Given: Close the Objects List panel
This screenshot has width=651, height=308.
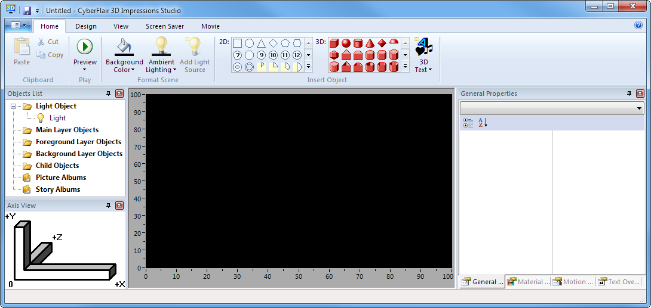Looking at the screenshot, I should [x=119, y=94].
